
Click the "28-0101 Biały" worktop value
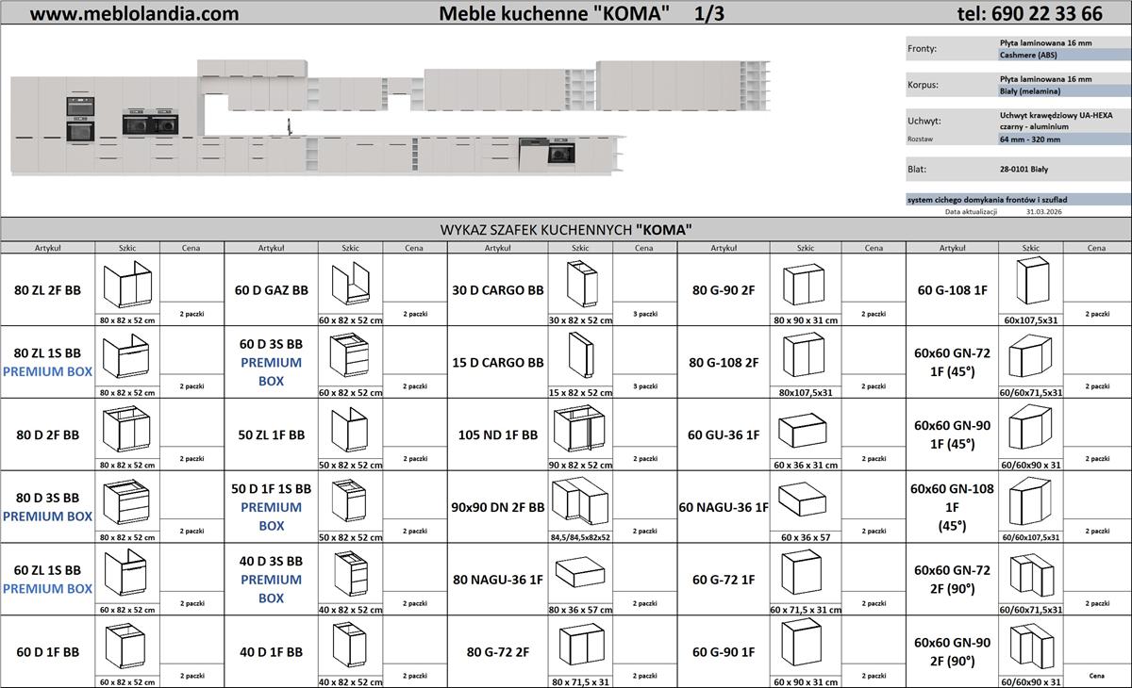1024,169
